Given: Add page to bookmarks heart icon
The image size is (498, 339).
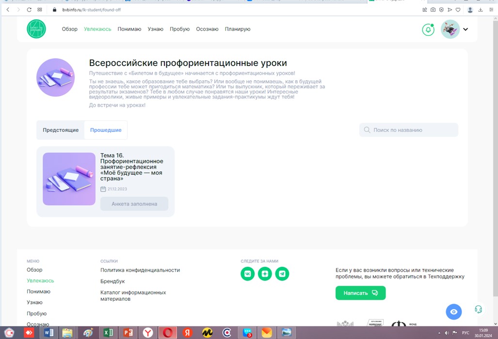Looking at the screenshot, I should [x=458, y=10].
